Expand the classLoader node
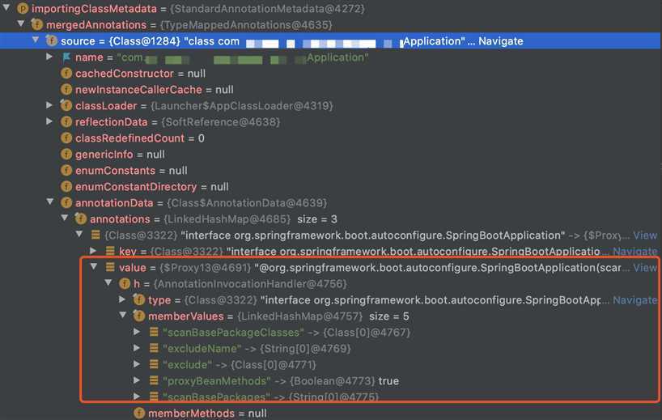 point(49,105)
